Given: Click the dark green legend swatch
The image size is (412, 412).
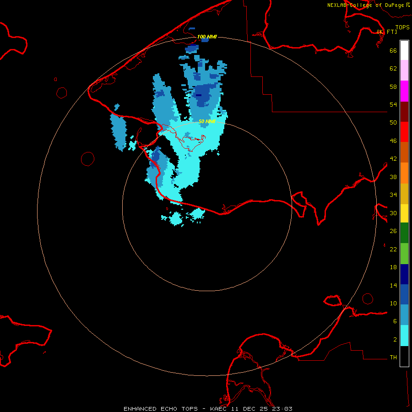Looking at the screenshot, I should (404, 233).
